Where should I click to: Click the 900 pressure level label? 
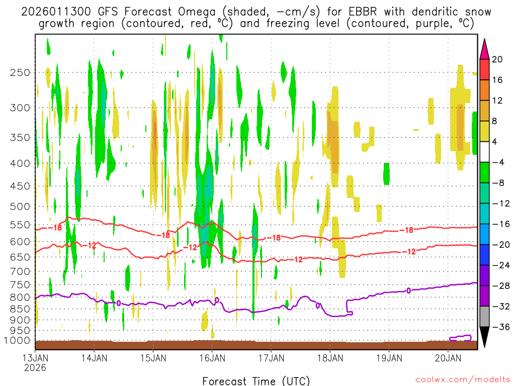(20, 320)
